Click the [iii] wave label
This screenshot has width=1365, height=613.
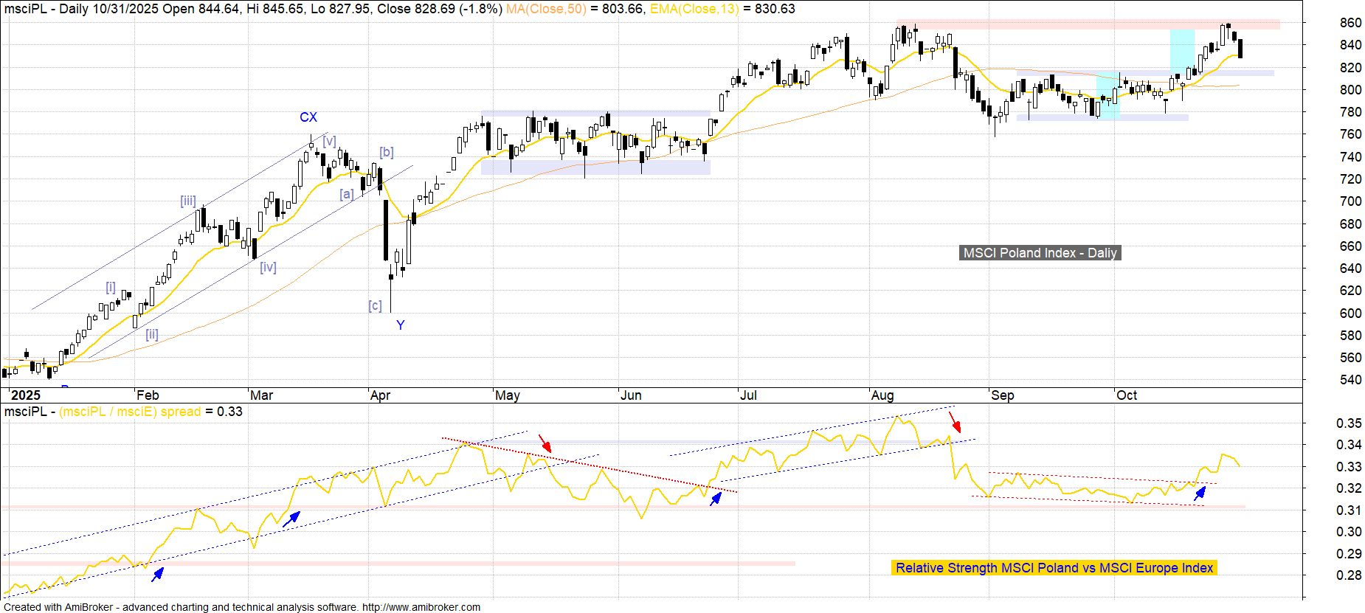coord(188,201)
